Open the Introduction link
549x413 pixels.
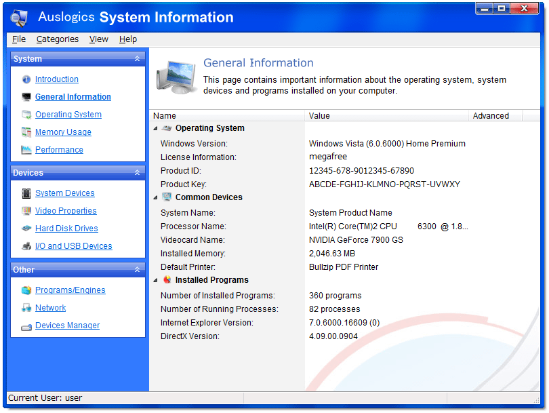[x=57, y=79]
